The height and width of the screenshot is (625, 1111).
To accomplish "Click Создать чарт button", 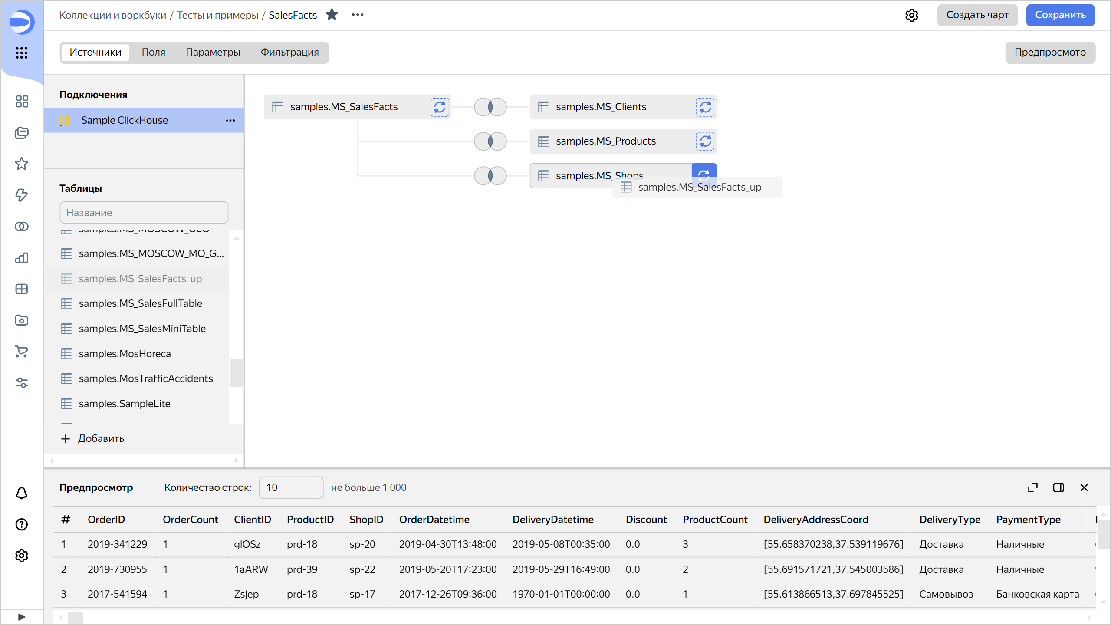I will coord(977,15).
